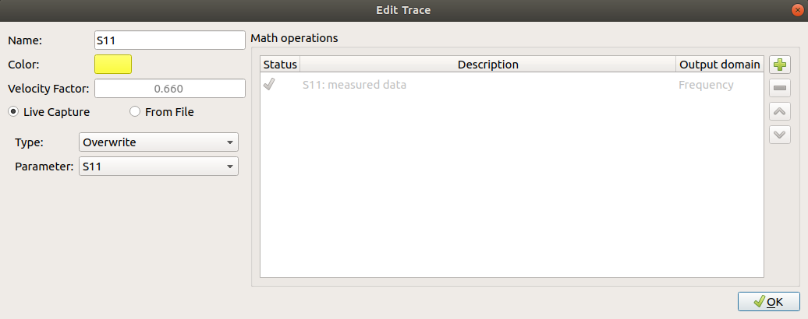Move math operation down with down arrow

click(780, 135)
